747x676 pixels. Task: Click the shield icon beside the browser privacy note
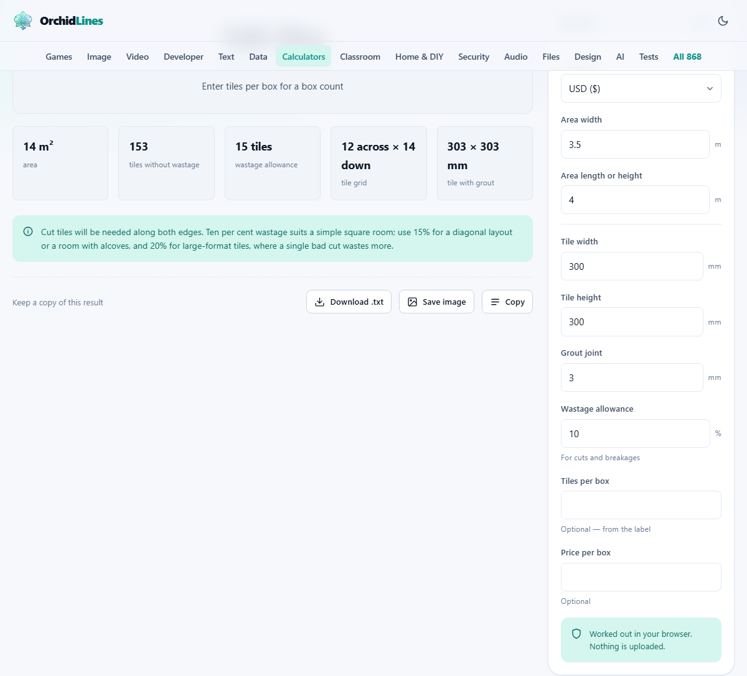[x=576, y=634]
